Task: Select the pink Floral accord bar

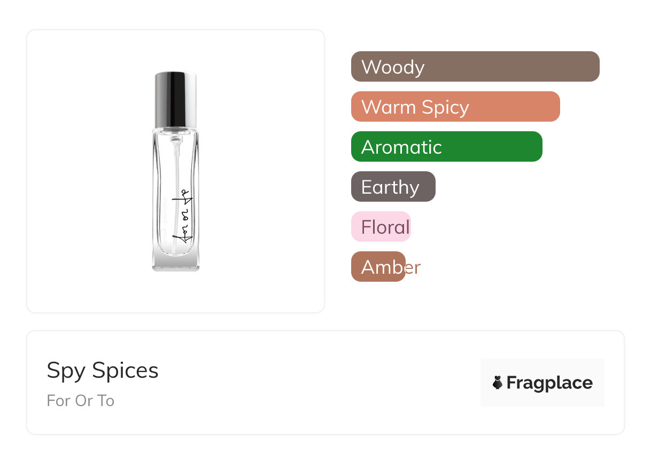Action: [381, 227]
